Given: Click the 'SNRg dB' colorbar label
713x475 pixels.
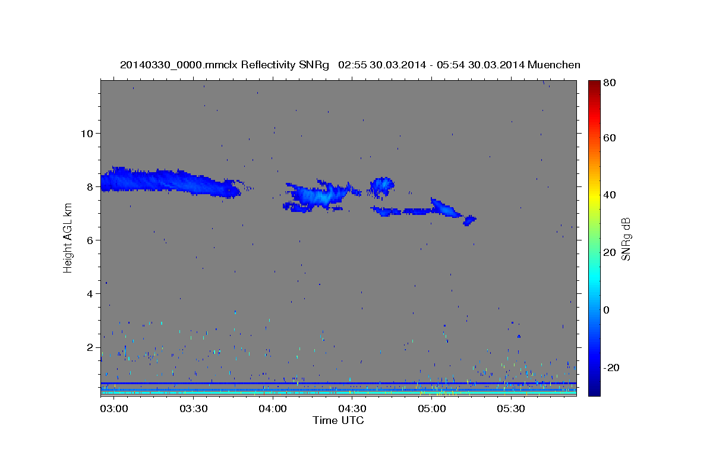Looking at the screenshot, I should [626, 239].
